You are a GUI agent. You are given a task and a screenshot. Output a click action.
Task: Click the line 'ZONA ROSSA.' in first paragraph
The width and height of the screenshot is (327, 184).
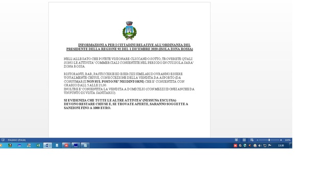click(75, 66)
